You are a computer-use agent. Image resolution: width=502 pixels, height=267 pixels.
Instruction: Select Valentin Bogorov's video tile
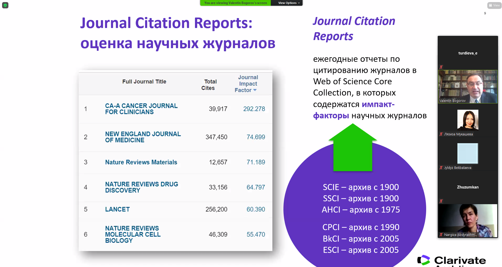468,87
